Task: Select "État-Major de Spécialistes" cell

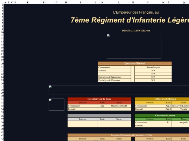Action: click(114, 77)
